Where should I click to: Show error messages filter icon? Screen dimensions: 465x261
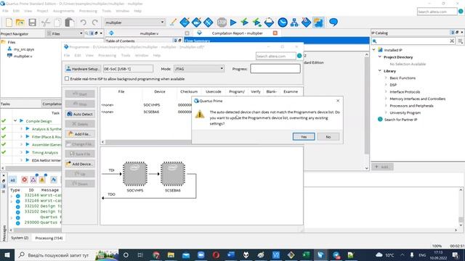24,180
